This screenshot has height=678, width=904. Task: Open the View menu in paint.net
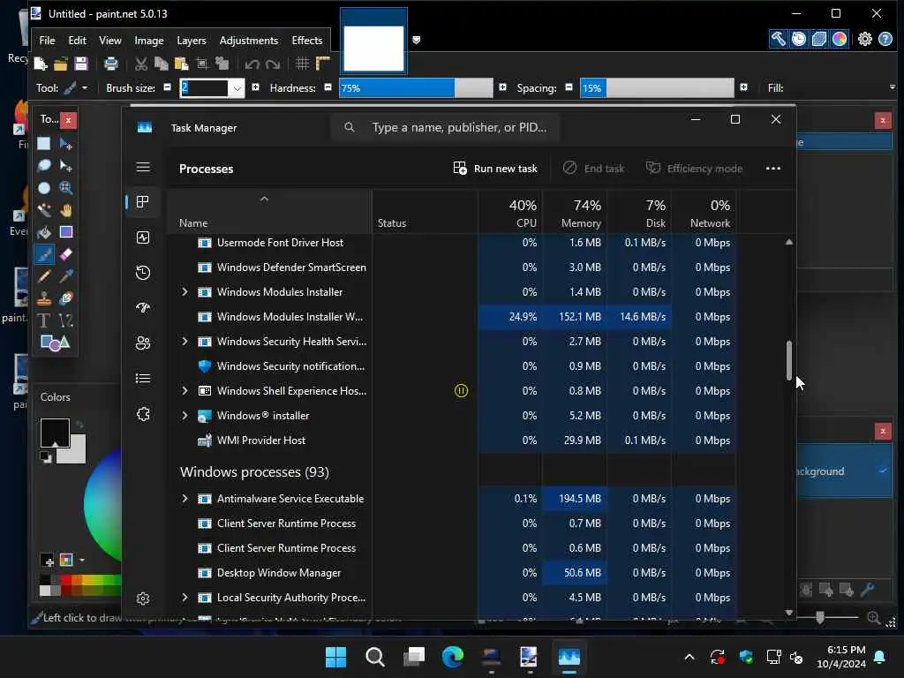[110, 41]
